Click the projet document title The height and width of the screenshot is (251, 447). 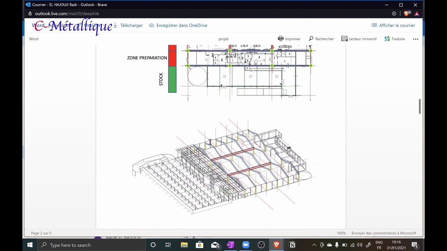pos(223,39)
